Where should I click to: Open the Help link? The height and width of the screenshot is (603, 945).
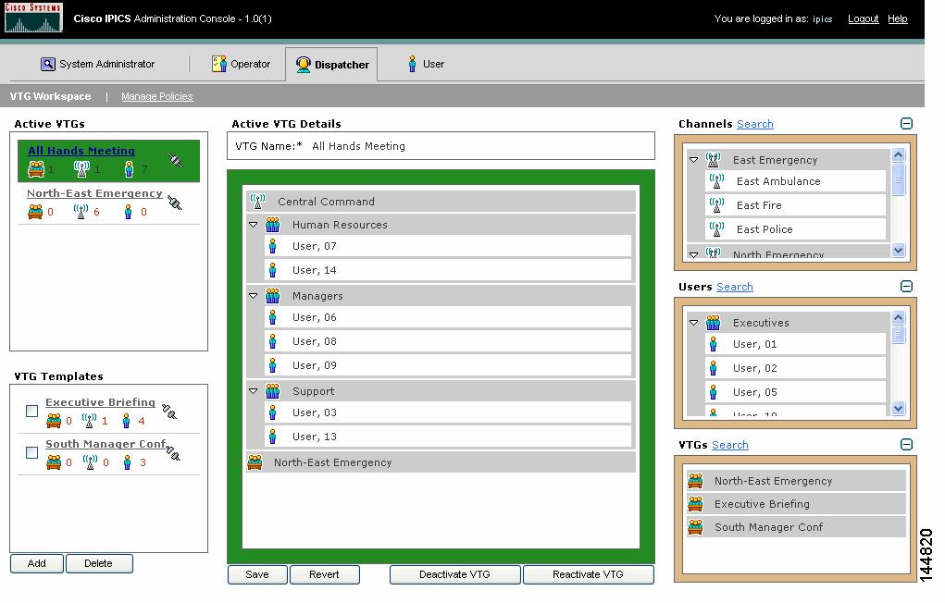click(x=898, y=18)
